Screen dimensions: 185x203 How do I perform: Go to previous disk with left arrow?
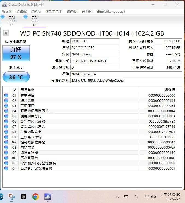[x=6, y=33]
